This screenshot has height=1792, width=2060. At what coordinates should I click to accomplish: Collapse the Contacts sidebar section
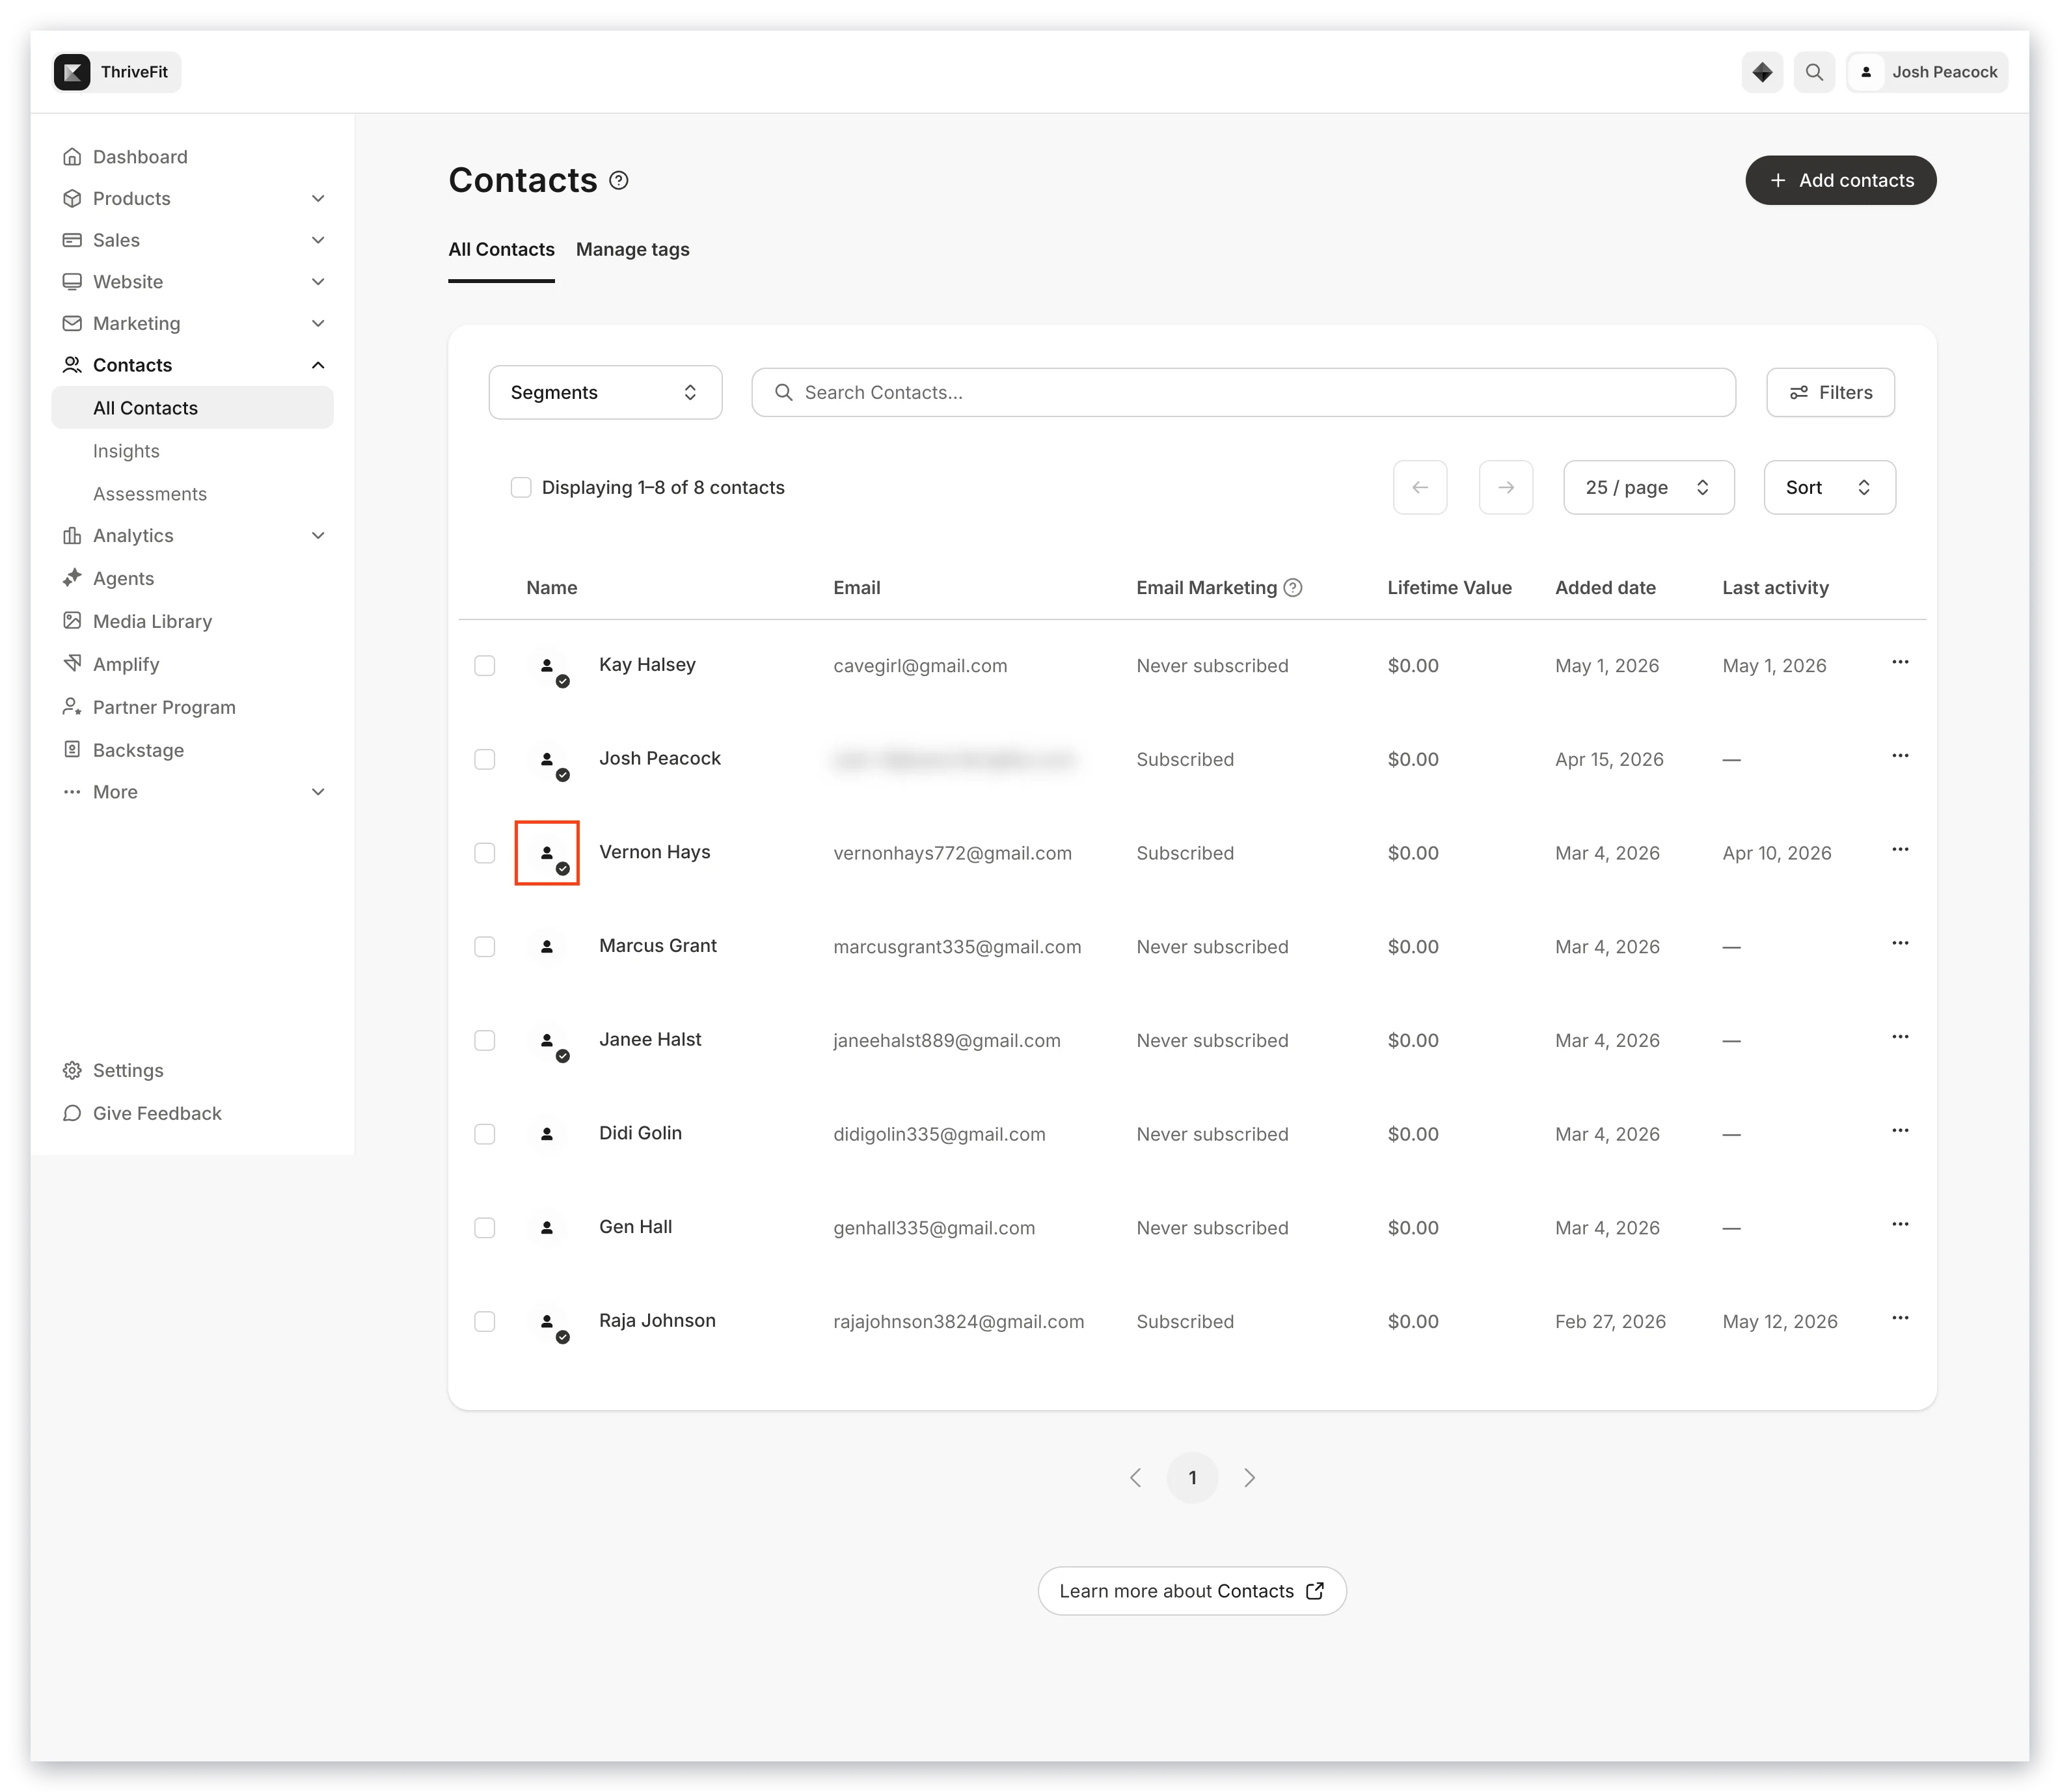pyautogui.click(x=318, y=365)
